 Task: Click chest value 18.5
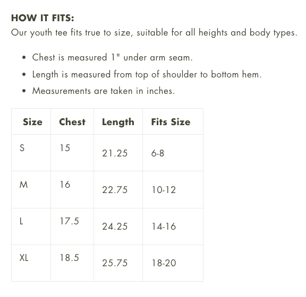69,258
